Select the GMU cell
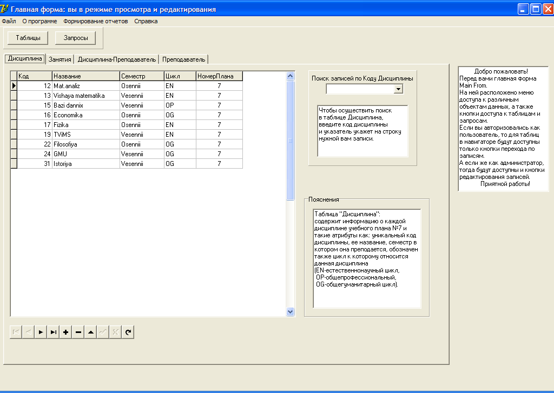Viewport: 554px width, 393px height. point(86,154)
